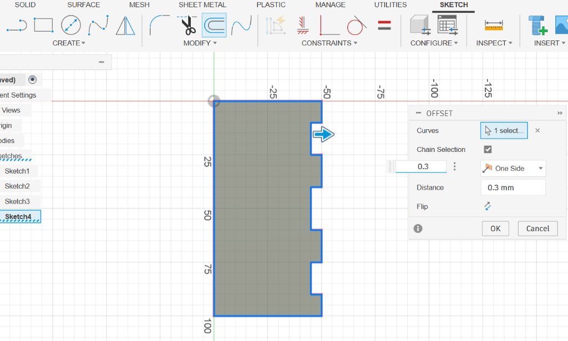
Task: Click the Configure model cube icon
Action: (420, 25)
